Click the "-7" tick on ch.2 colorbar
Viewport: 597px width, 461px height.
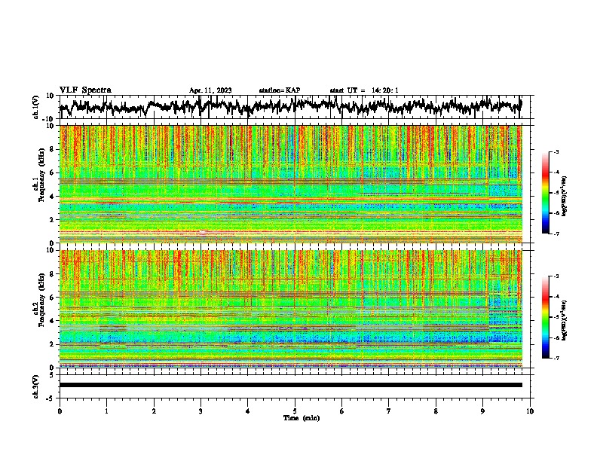coord(556,358)
